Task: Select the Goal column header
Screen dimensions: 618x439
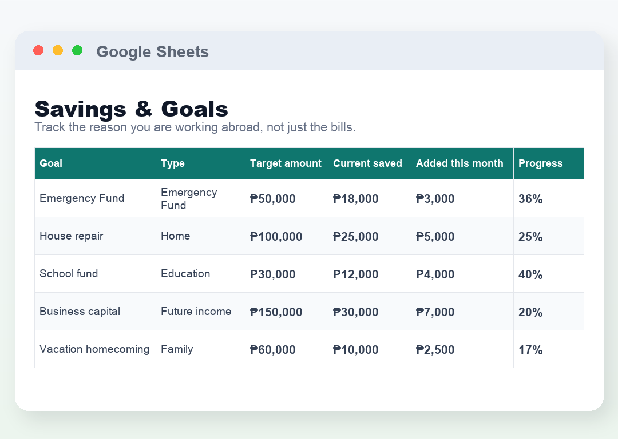Action: 96,163
